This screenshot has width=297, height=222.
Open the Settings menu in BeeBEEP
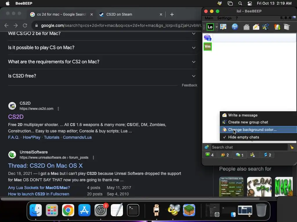tap(224, 18)
